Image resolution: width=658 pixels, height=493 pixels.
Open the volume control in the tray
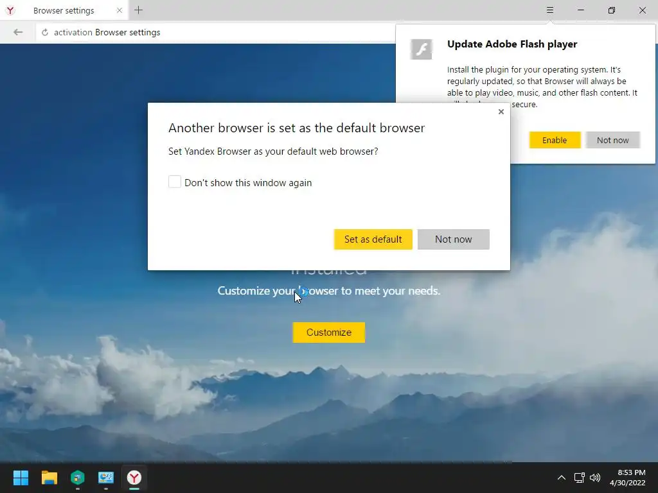[595, 478]
